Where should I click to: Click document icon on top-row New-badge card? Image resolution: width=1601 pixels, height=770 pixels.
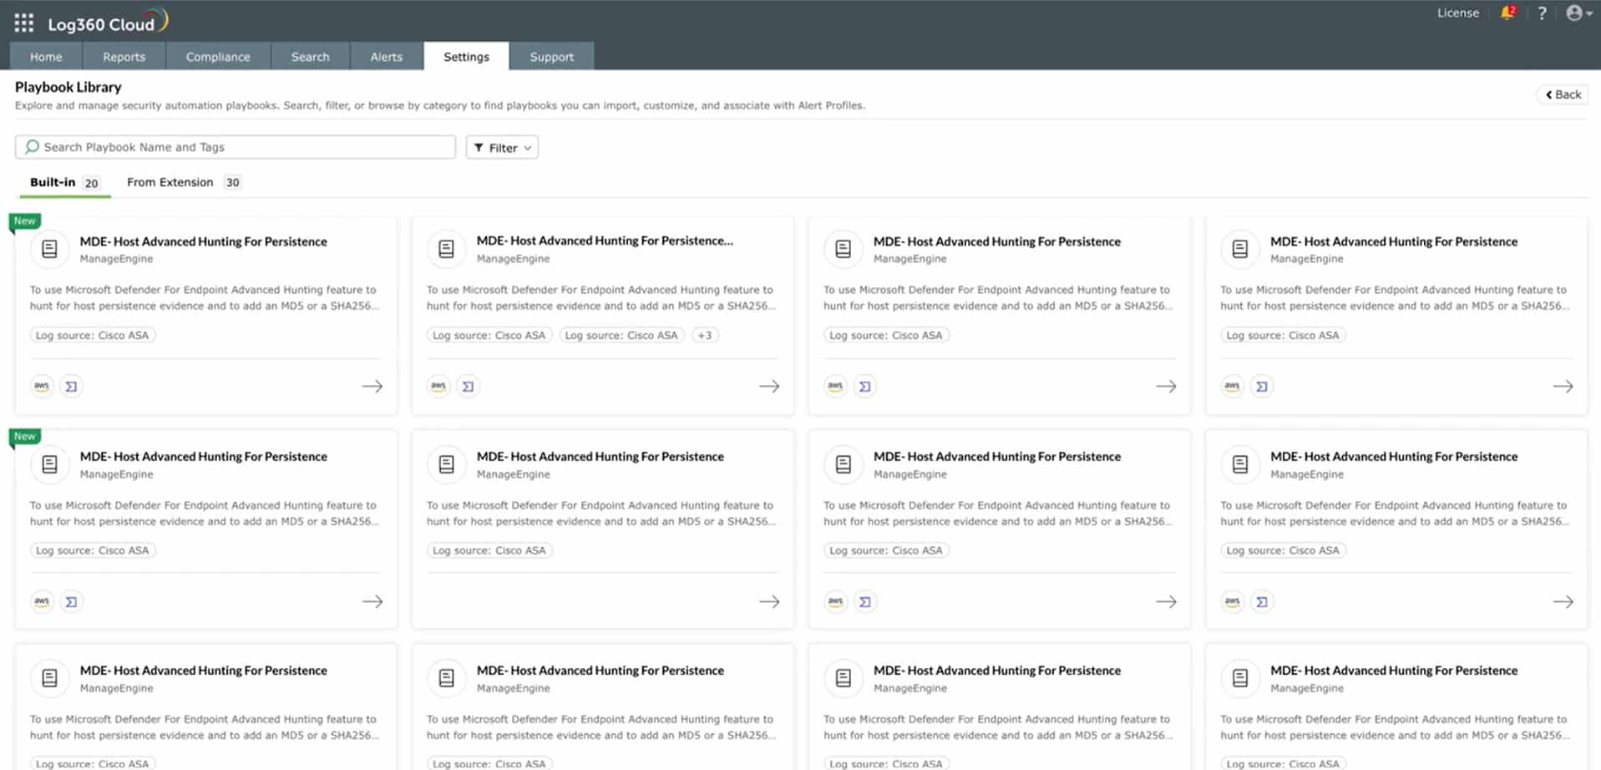coord(49,249)
